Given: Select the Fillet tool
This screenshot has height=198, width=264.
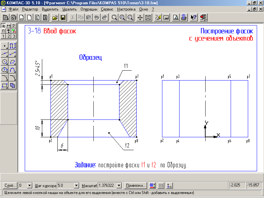Looking at the screenshot, I should (13, 78).
